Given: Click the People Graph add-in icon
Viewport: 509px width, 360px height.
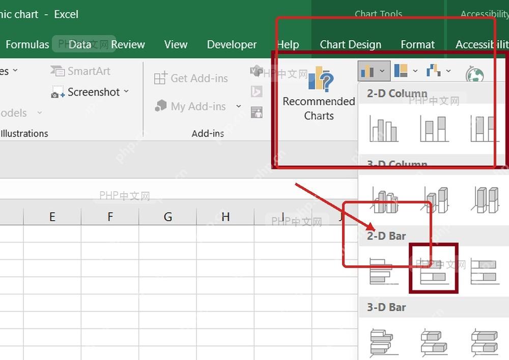Looking at the screenshot, I should pos(257,112).
